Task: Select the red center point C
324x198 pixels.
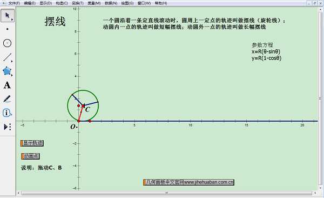Action: click(x=83, y=106)
